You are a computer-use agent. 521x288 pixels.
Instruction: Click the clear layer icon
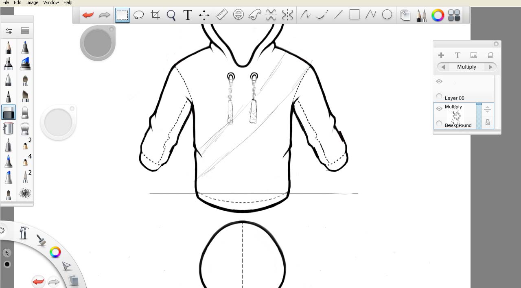click(490, 55)
